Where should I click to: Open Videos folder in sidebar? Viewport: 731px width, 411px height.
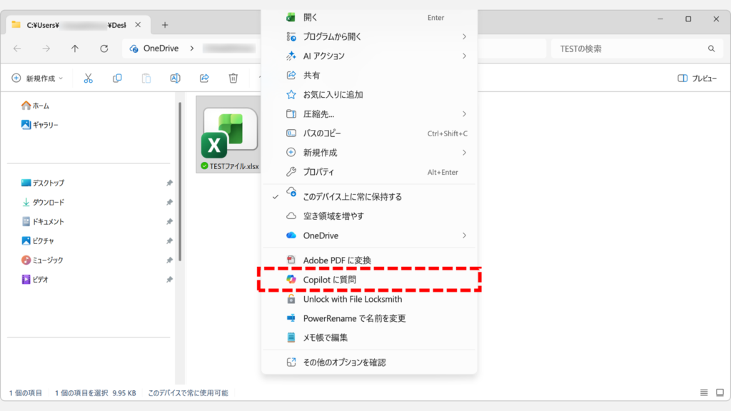coord(35,280)
